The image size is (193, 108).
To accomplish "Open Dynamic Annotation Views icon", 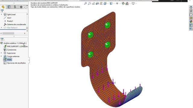I will pyautogui.click(x=101, y=3).
